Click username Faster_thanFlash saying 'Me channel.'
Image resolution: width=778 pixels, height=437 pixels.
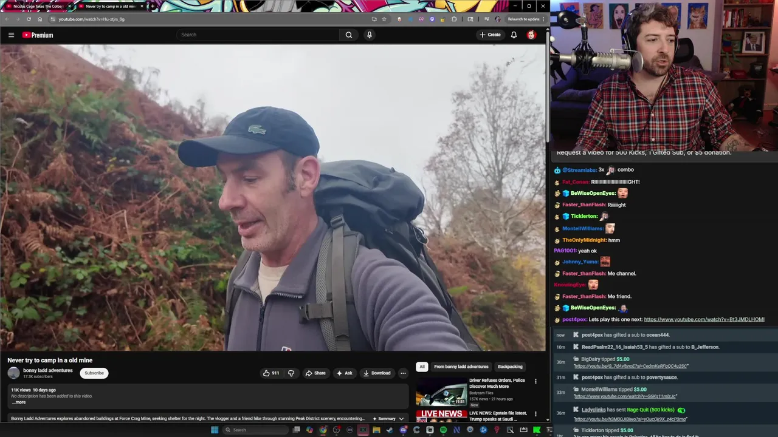(584, 274)
